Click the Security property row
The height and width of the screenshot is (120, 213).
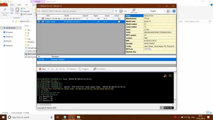click(151, 44)
